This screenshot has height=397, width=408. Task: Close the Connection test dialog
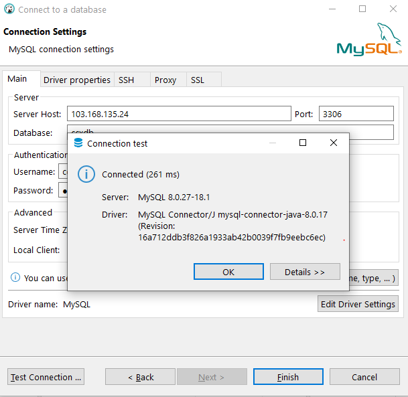point(333,143)
